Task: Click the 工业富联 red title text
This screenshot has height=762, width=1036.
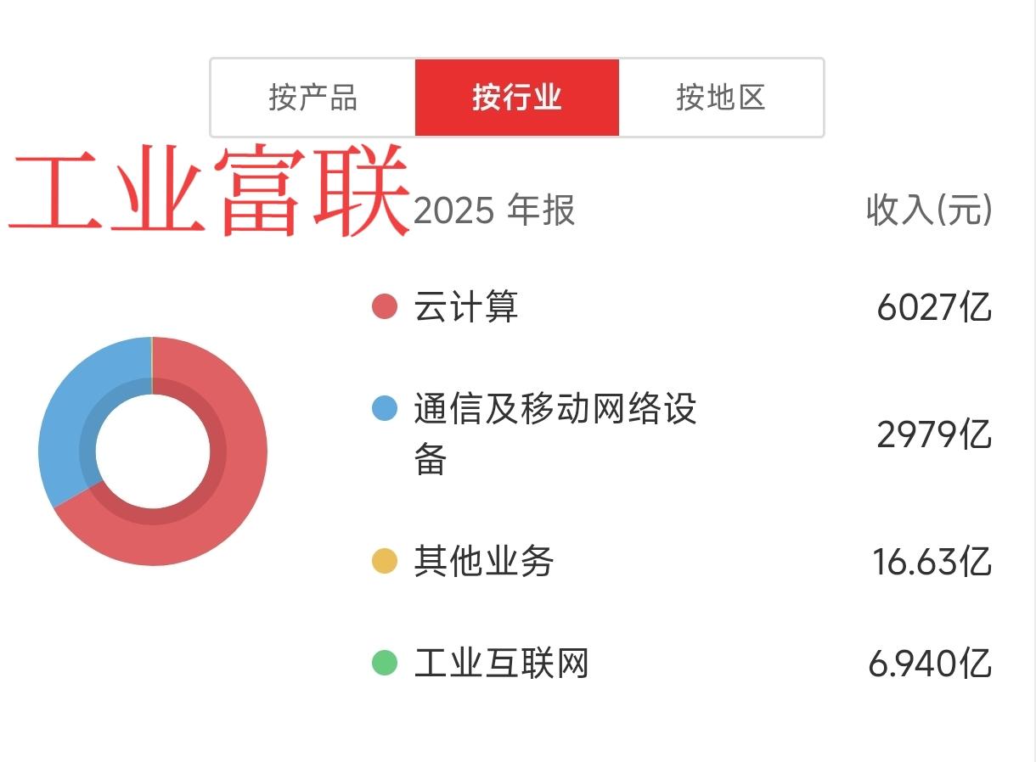Action: pyautogui.click(x=209, y=193)
